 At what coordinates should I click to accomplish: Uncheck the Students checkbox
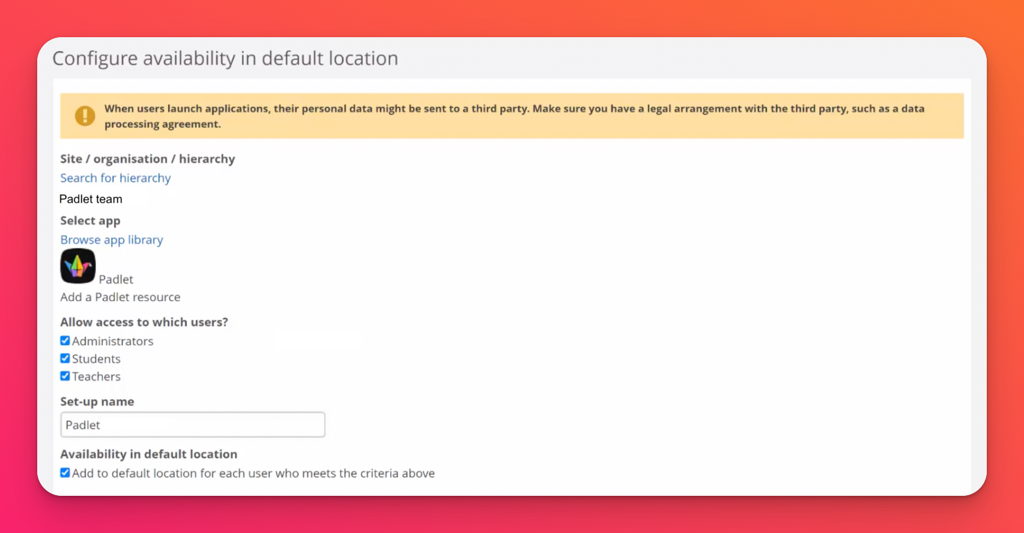[65, 358]
